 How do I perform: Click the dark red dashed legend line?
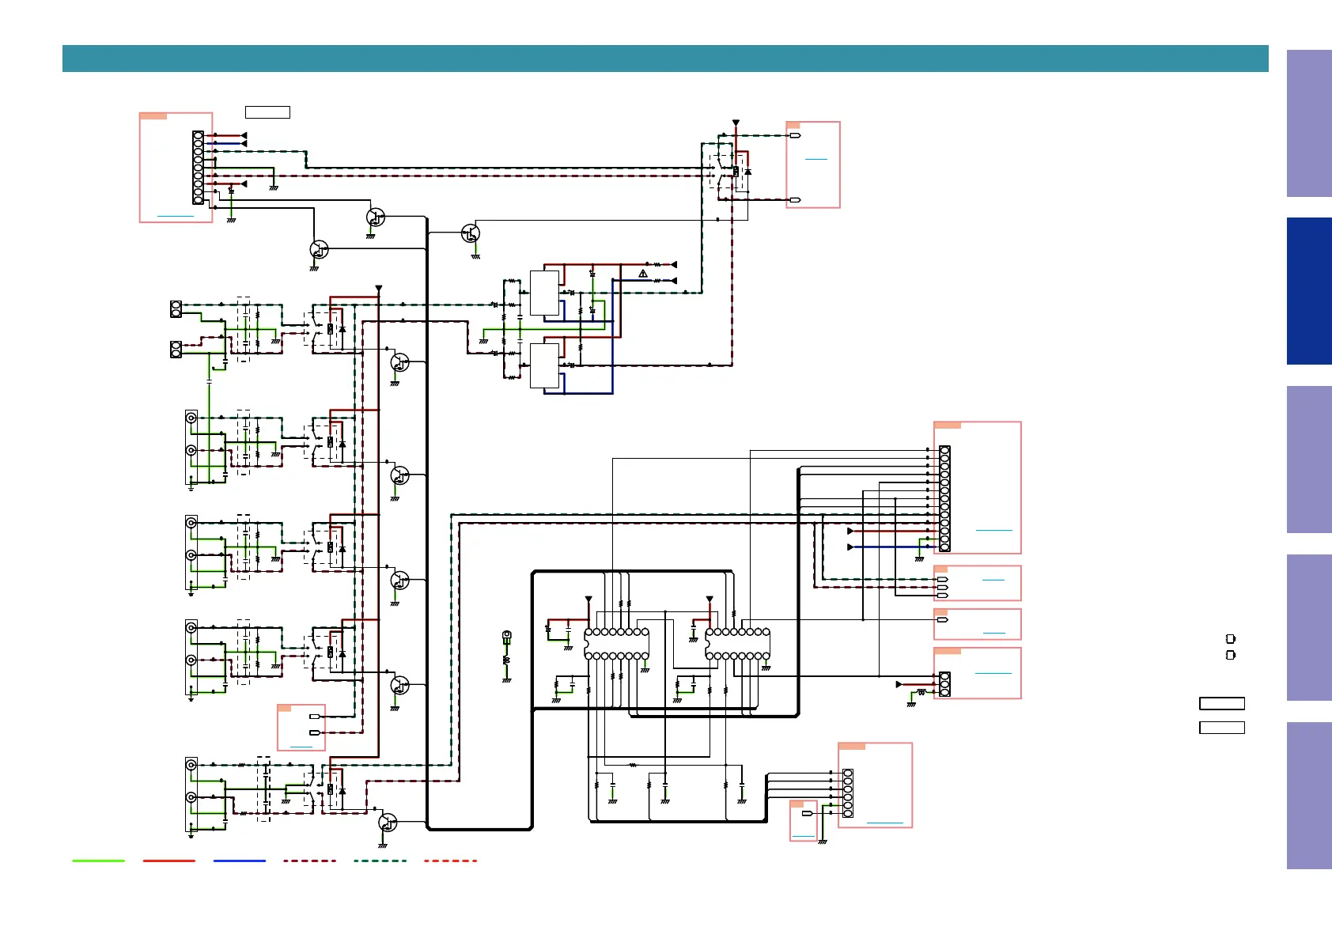coord(310,861)
